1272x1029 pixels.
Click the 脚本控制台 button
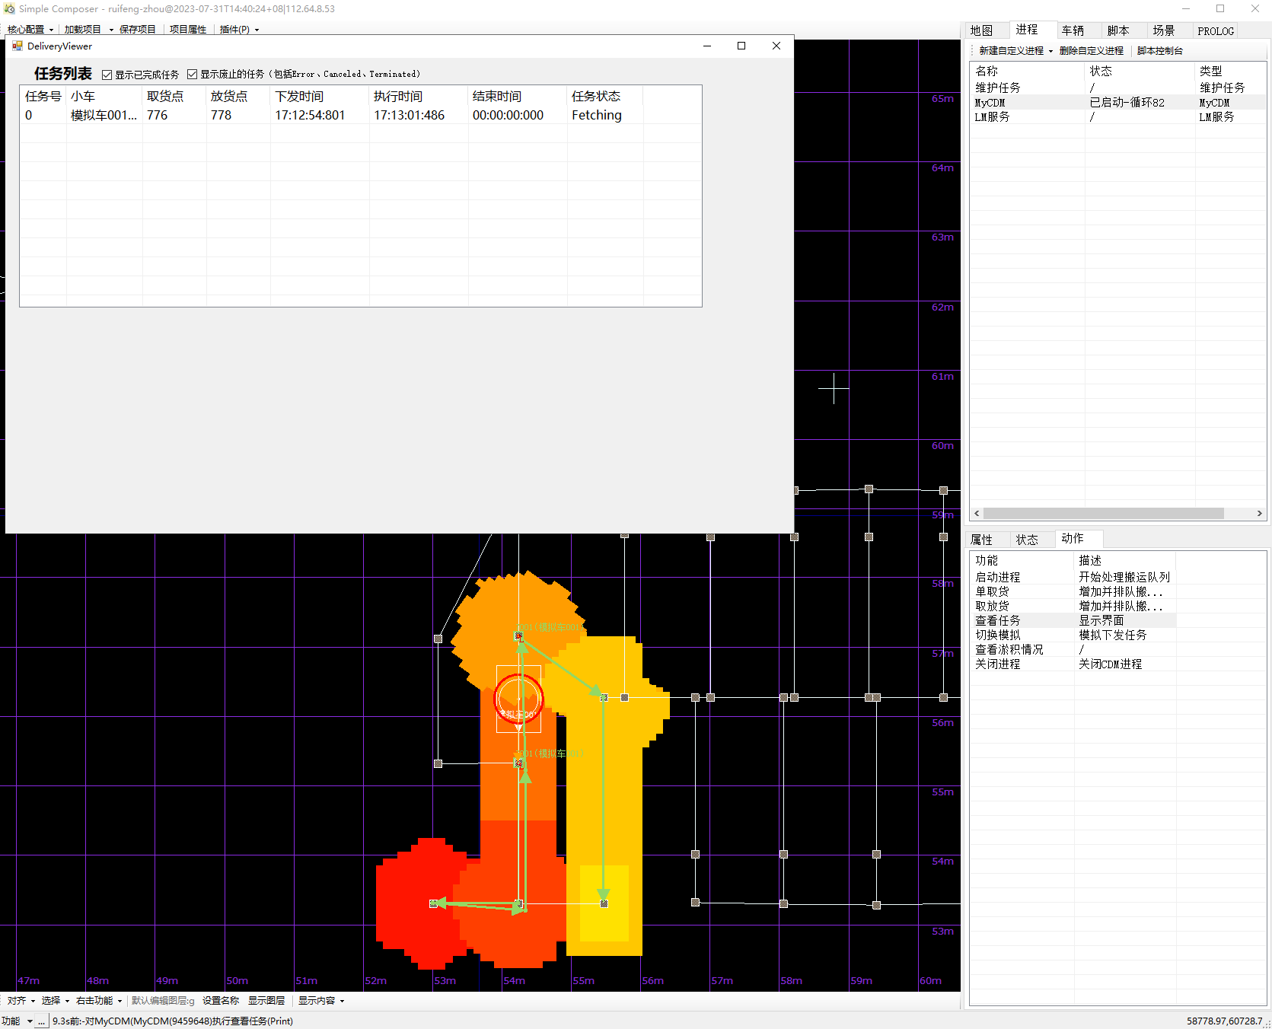[x=1159, y=51]
